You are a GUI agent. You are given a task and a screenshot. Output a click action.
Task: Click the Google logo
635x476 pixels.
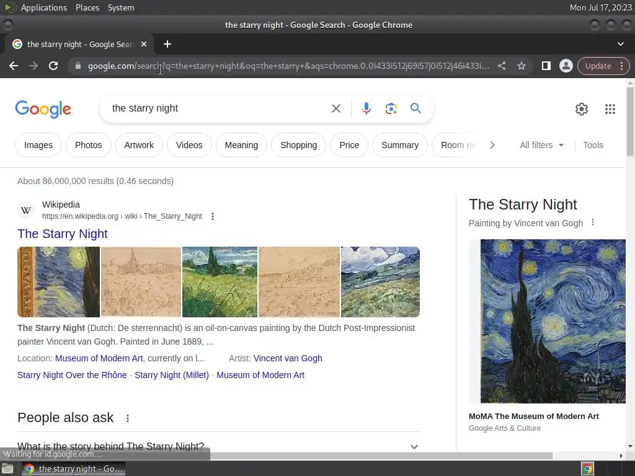[x=43, y=109]
